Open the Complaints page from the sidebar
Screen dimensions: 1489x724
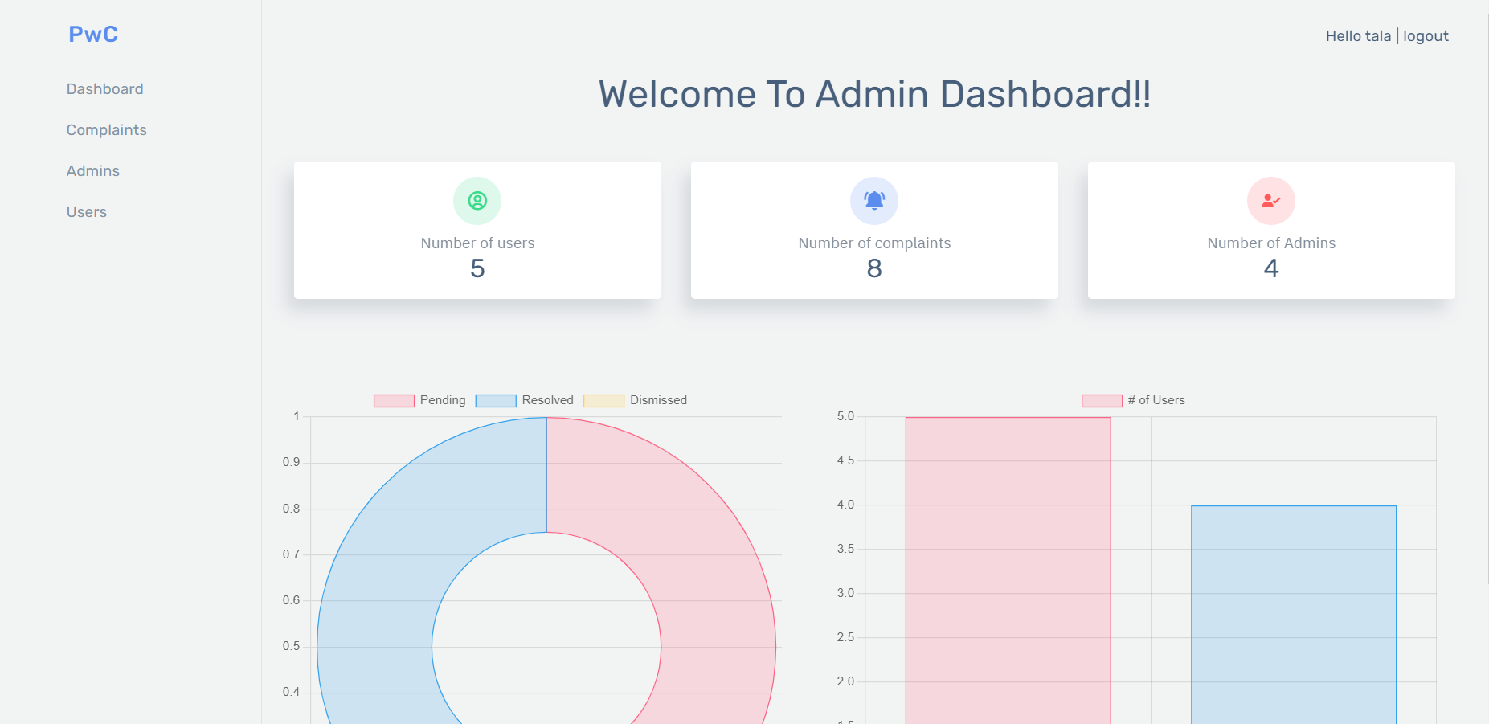[x=106, y=129]
